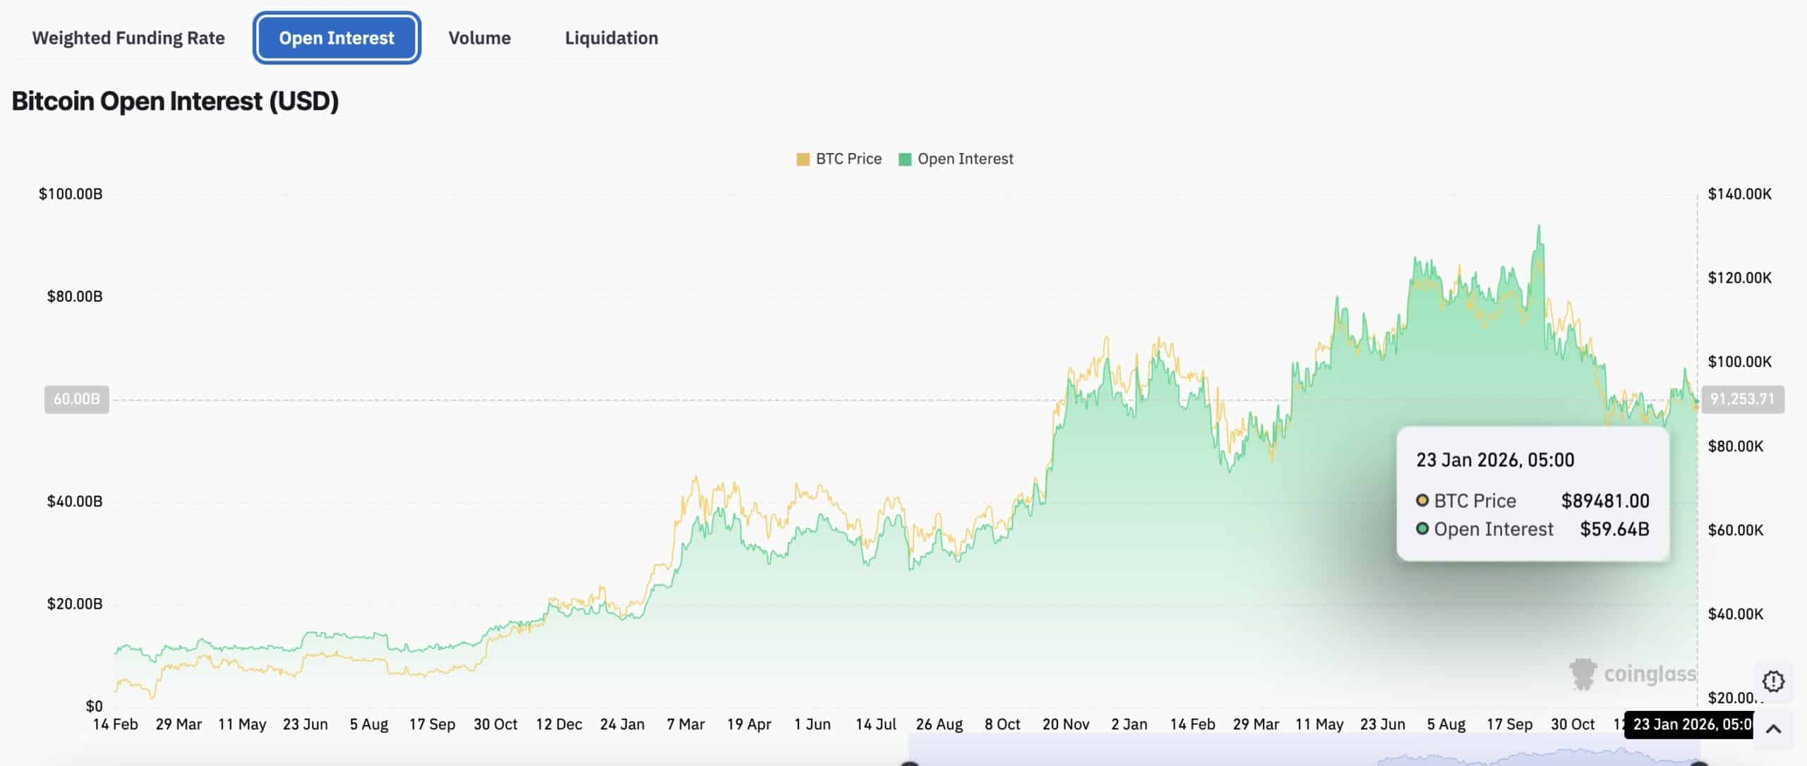This screenshot has width=1807, height=766.
Task: Select the Weighted Funding Rate tab
Action: [x=128, y=38]
